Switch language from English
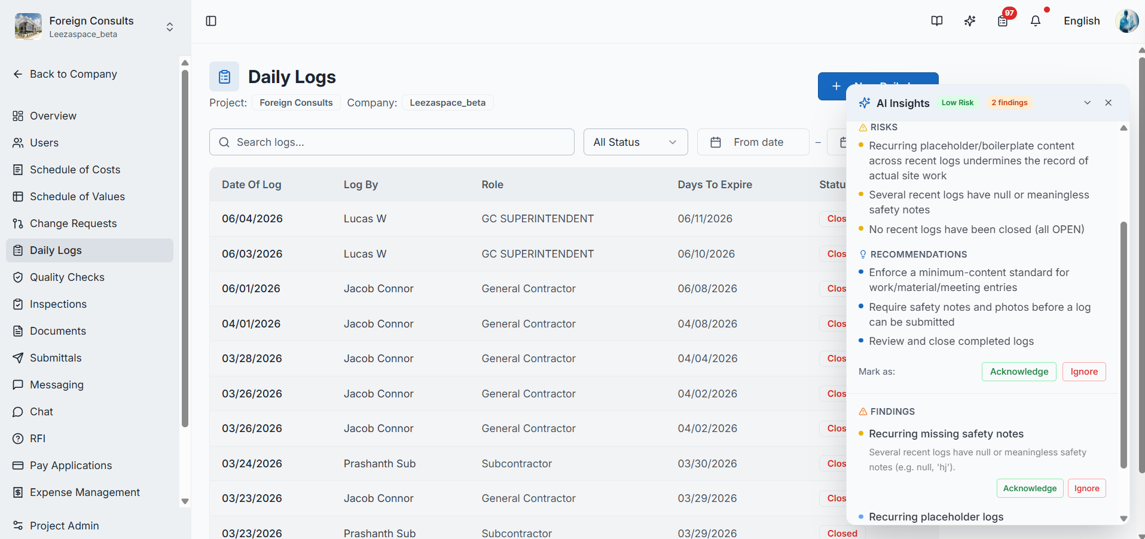Screen dimensions: 1145x539 click(x=1082, y=21)
